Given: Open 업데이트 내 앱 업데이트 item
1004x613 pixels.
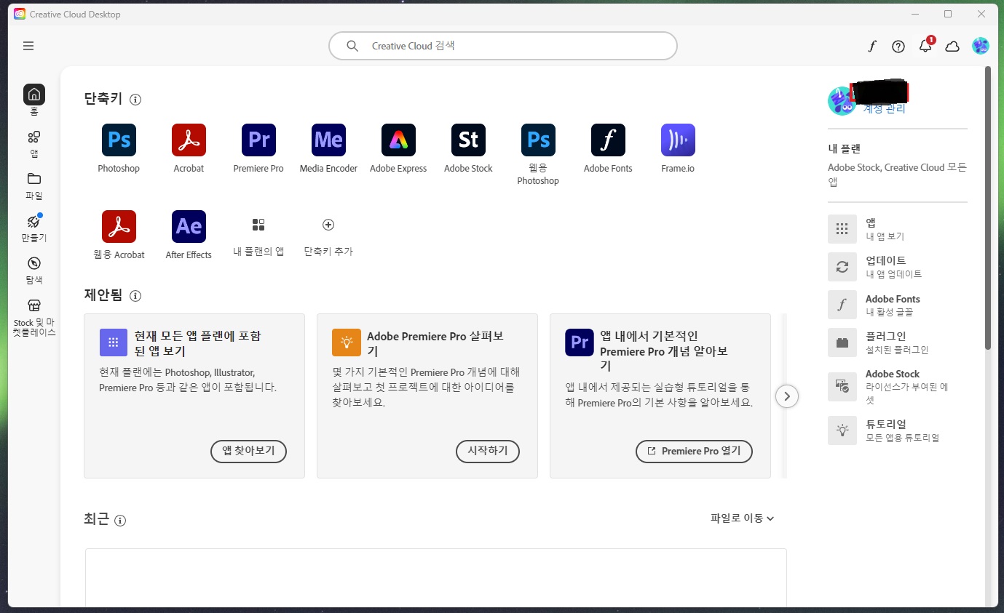Looking at the screenshot, I should [x=898, y=266].
